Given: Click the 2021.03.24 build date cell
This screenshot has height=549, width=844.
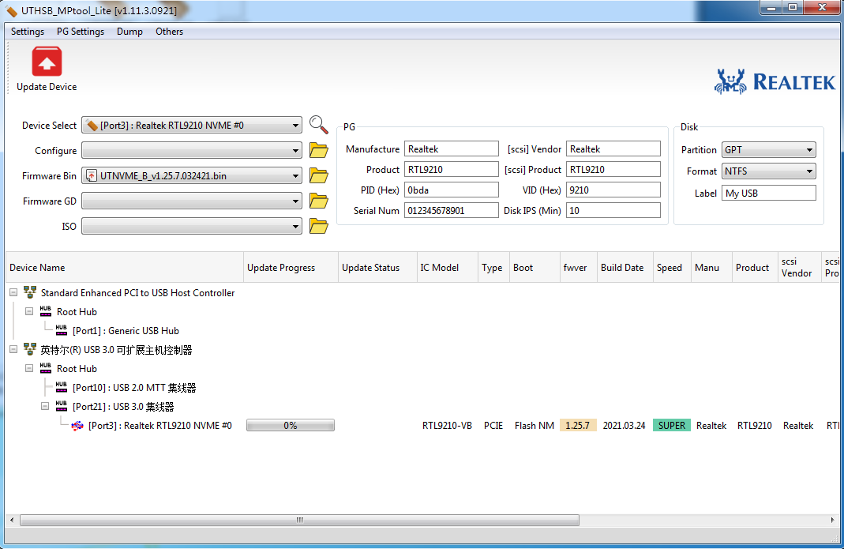Looking at the screenshot, I should 624,426.
